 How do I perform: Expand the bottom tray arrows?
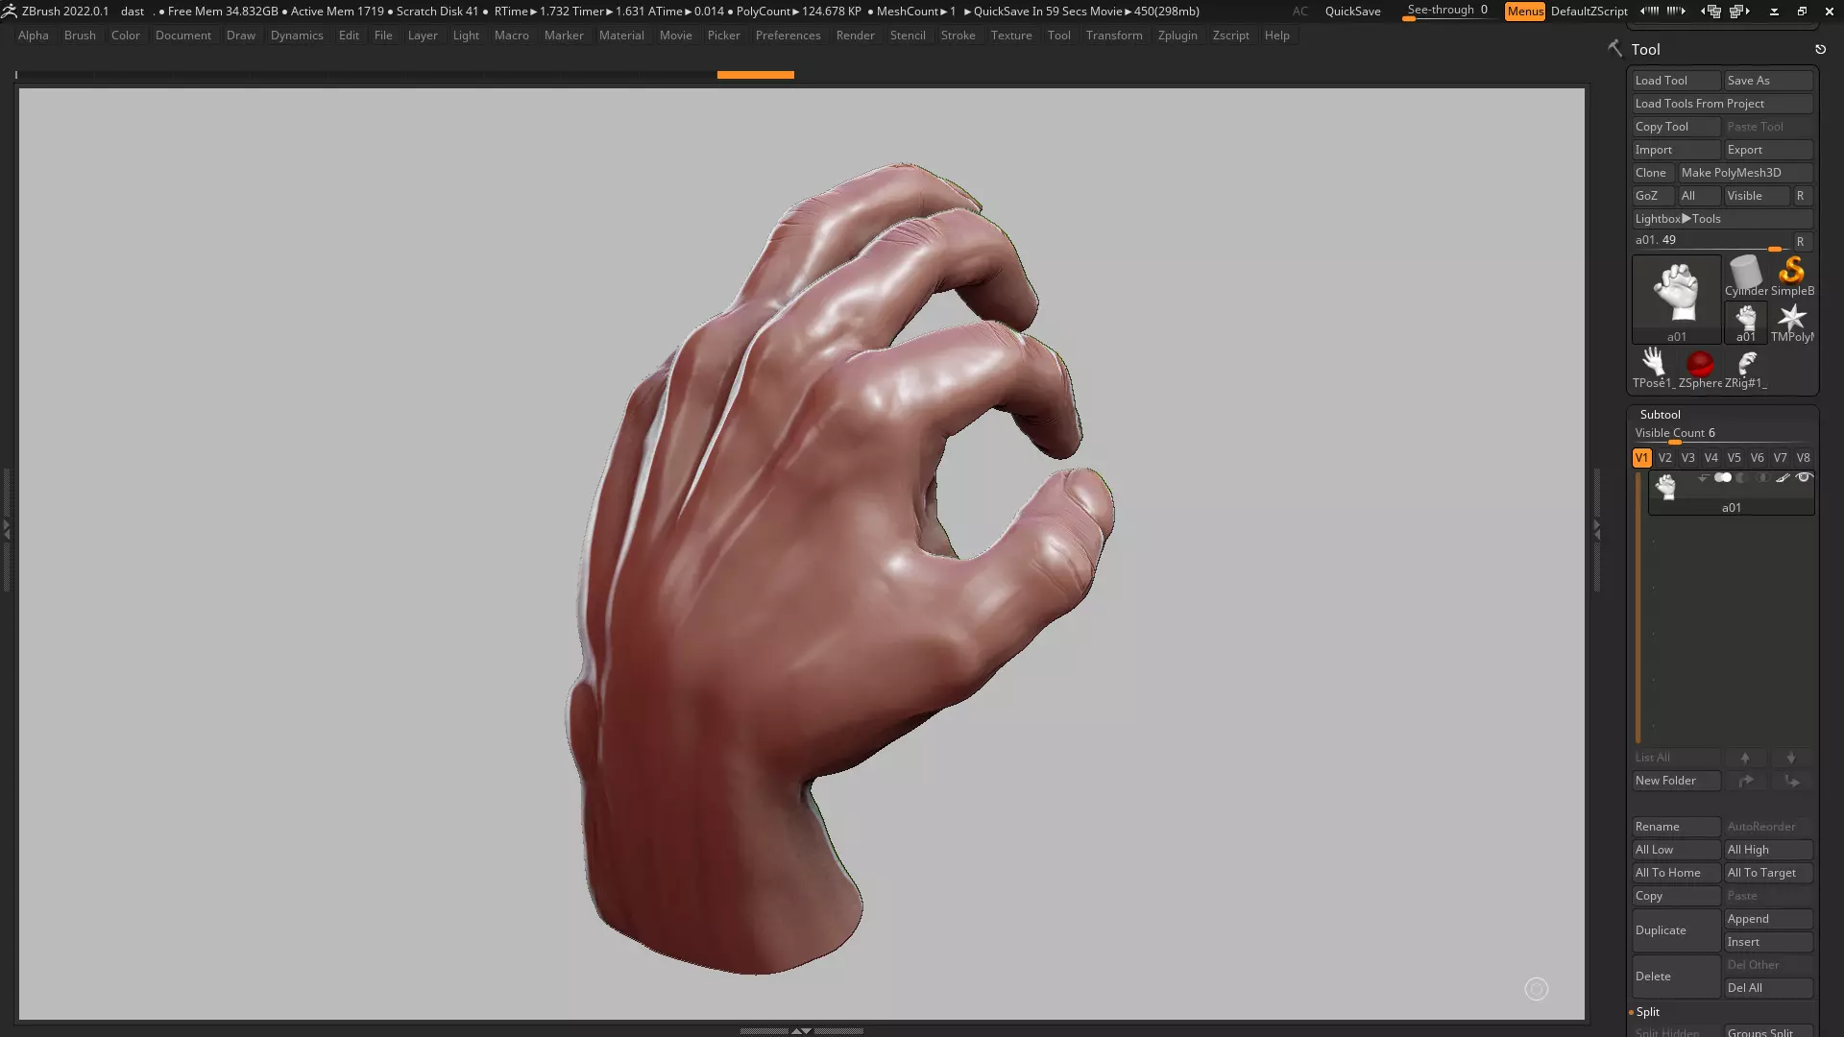tap(801, 1030)
